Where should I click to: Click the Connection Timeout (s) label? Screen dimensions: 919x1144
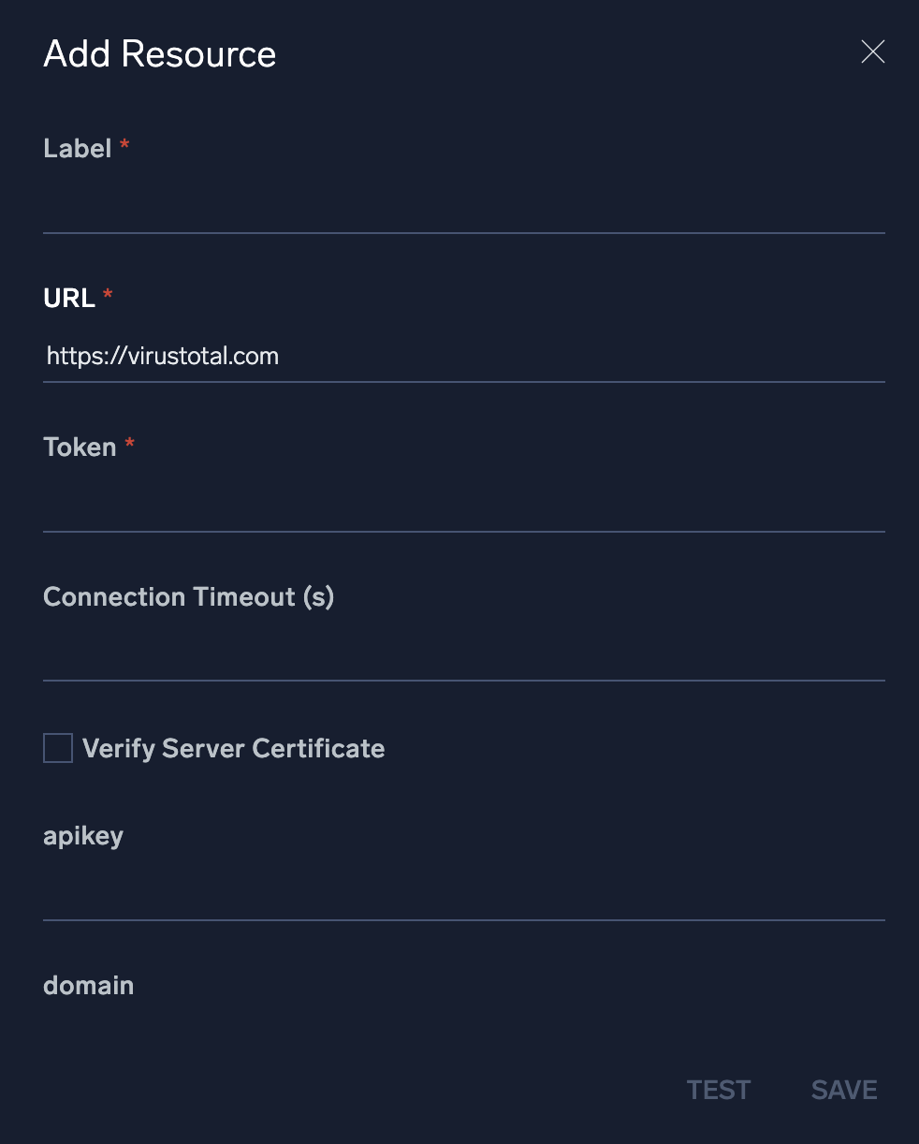pyautogui.click(x=188, y=596)
